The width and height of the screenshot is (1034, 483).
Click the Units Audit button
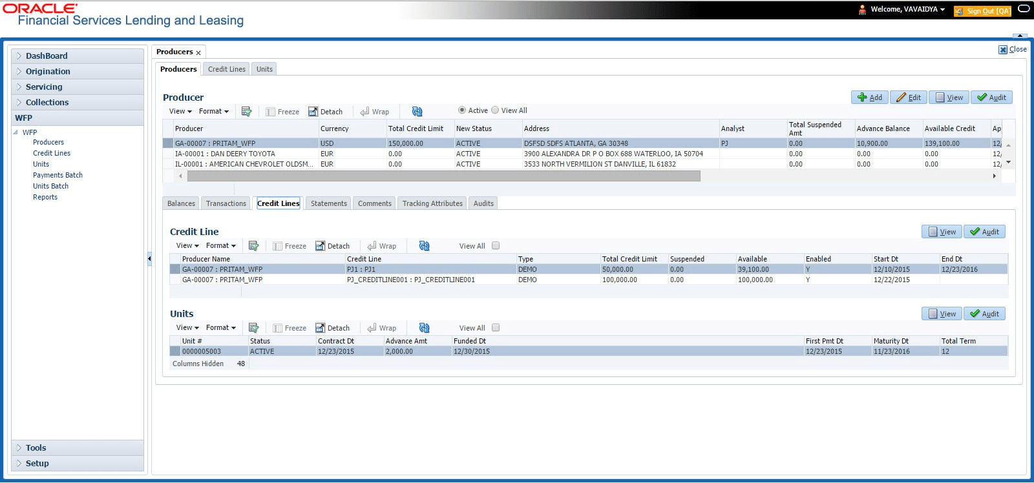[x=984, y=314]
